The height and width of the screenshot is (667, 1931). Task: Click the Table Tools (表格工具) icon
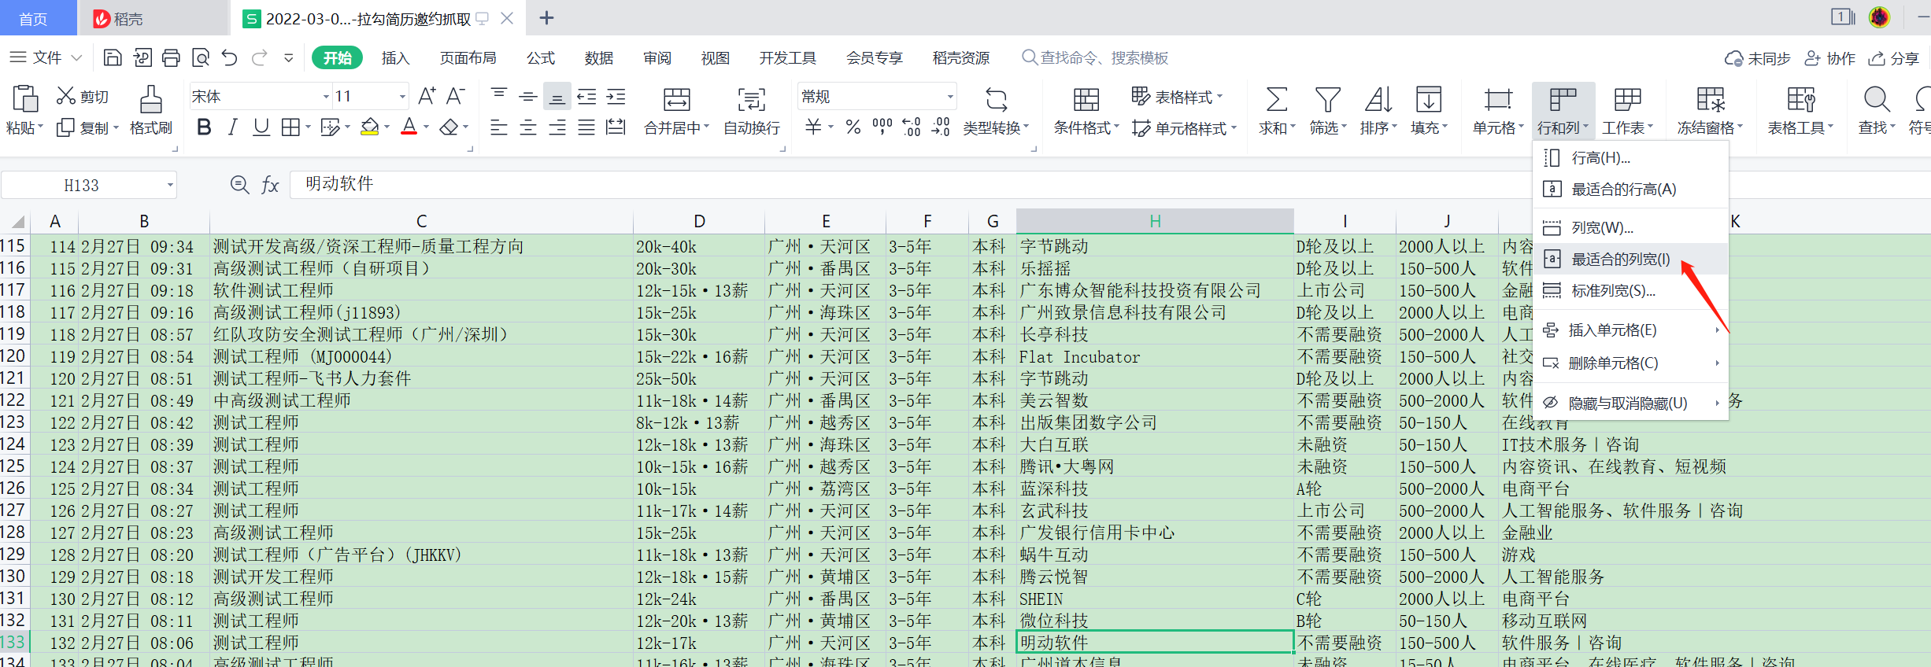tap(1800, 99)
